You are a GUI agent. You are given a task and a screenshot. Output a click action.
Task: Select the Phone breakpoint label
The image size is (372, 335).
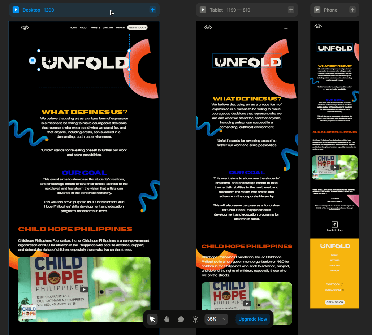pyautogui.click(x=330, y=10)
